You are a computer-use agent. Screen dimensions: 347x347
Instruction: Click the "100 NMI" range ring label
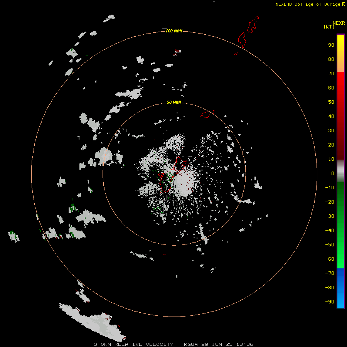174,31
